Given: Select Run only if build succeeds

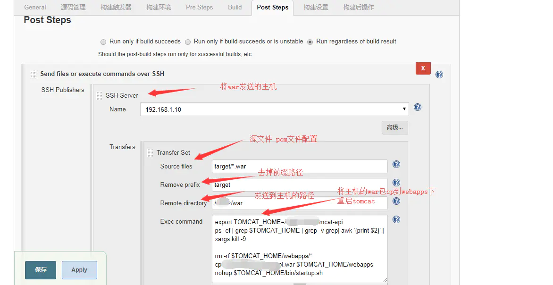Looking at the screenshot, I should (x=103, y=42).
